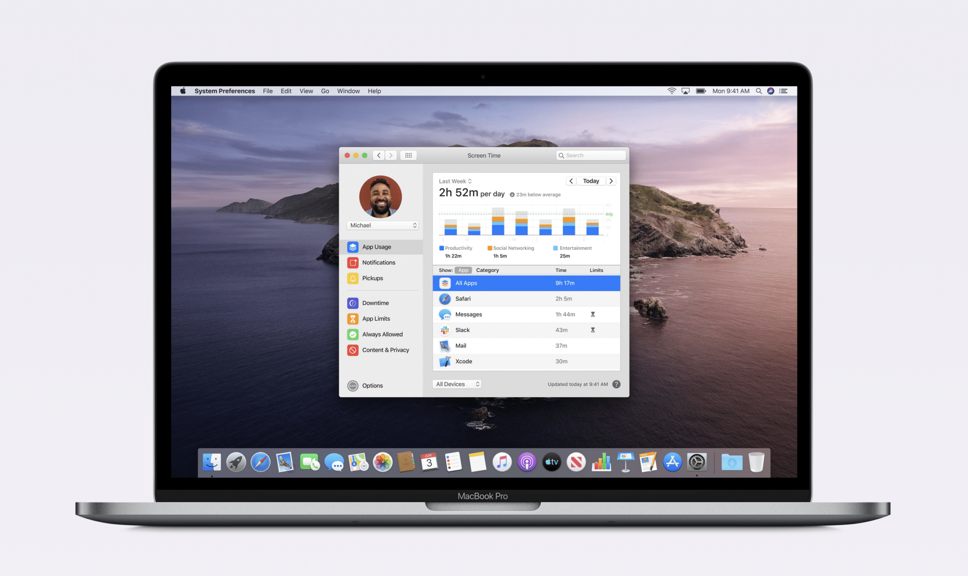Switch Show filter to App
The width and height of the screenshot is (968, 576).
(x=463, y=271)
